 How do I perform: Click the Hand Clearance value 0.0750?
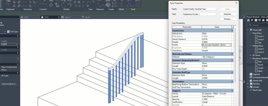click(x=216, y=39)
